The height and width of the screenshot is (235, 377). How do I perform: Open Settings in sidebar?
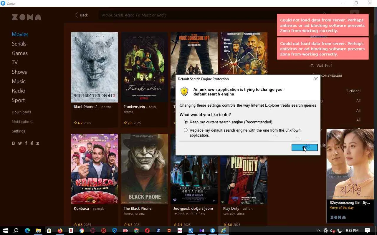tap(19, 131)
